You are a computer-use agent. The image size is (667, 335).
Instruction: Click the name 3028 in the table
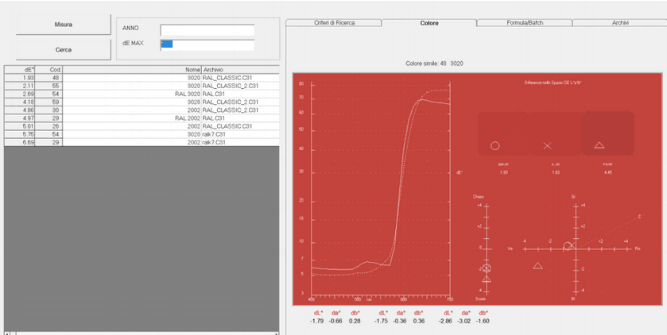(194, 102)
